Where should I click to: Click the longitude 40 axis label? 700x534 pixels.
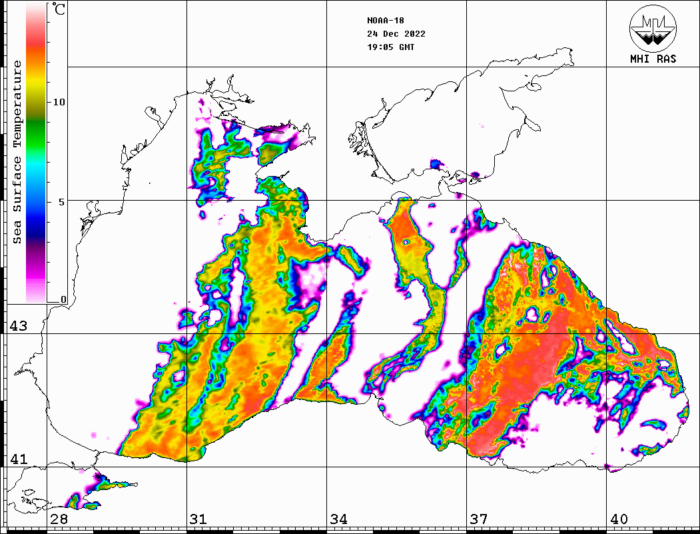(619, 519)
